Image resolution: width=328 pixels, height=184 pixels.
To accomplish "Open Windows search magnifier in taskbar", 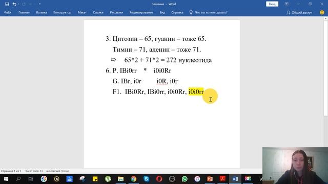I will [x=18, y=179].
